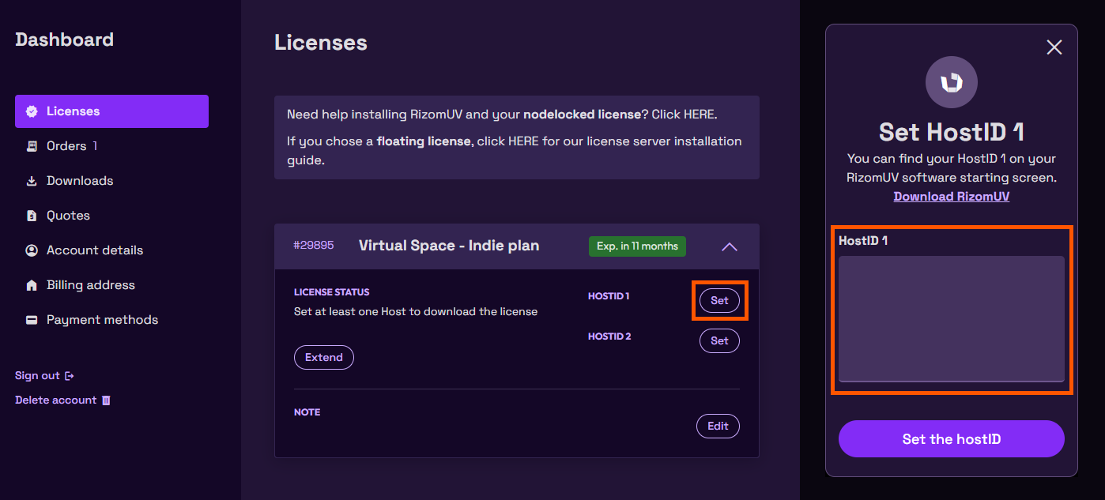Click the Licenses badge icon in sidebar
The height and width of the screenshot is (500, 1105).
point(32,111)
